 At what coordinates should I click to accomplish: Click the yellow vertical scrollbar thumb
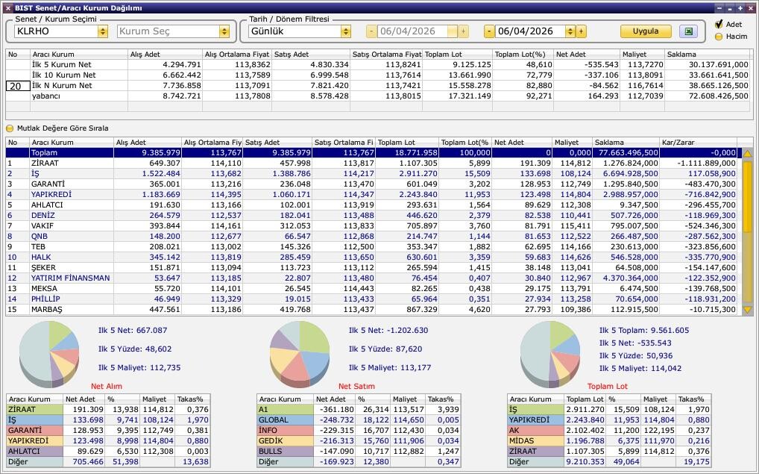tap(747, 231)
